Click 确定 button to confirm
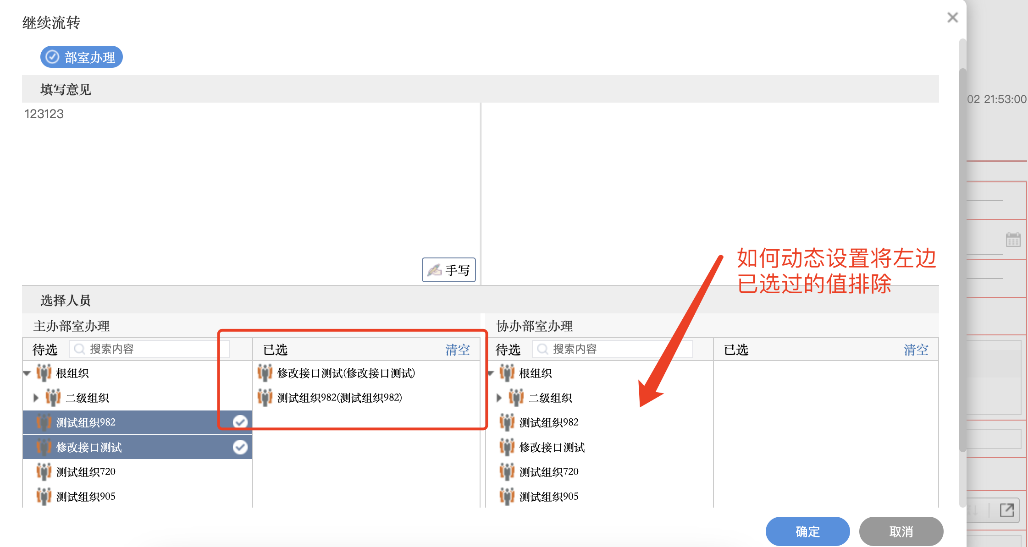1028x547 pixels. [807, 531]
